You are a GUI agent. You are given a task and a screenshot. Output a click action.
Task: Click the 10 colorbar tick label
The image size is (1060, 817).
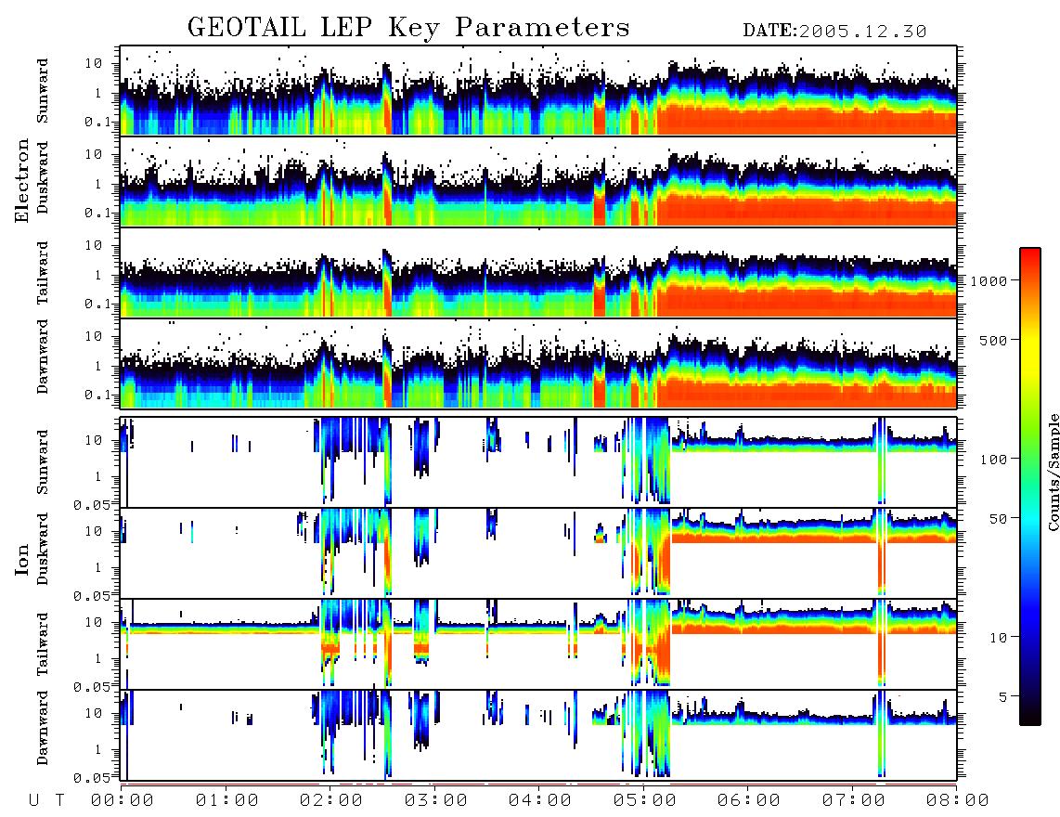[999, 637]
